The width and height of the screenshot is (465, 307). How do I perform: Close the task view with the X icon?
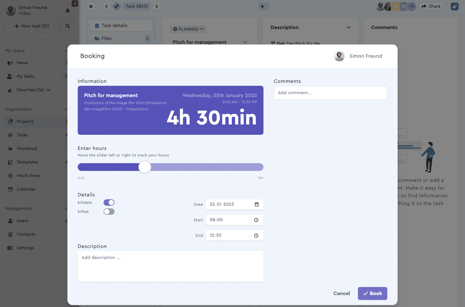point(91,6)
